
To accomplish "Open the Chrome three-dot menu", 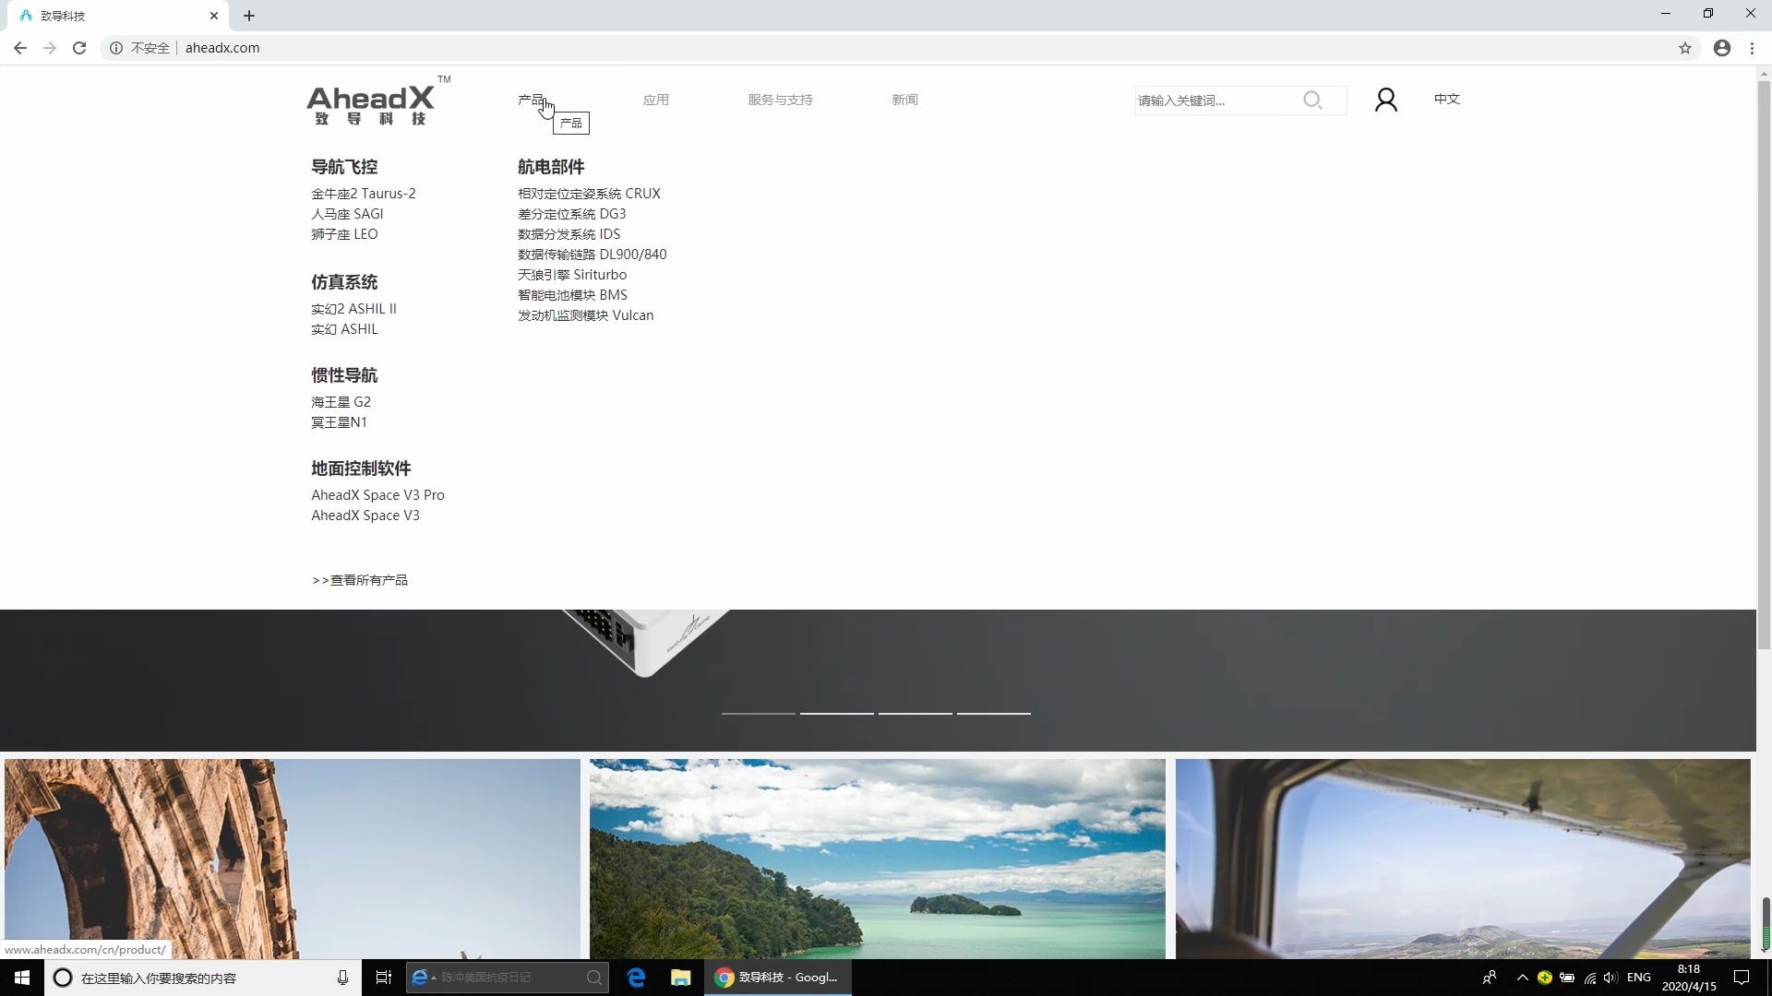I will 1752,48.
